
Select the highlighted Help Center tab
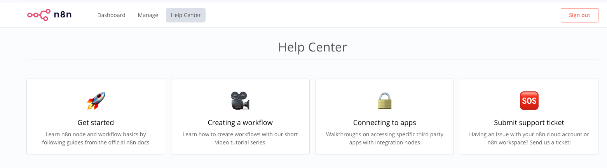click(186, 15)
